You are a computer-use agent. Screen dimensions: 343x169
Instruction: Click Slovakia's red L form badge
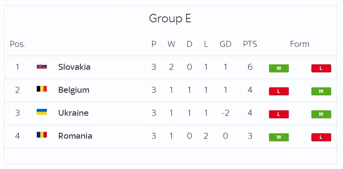pyautogui.click(x=321, y=68)
